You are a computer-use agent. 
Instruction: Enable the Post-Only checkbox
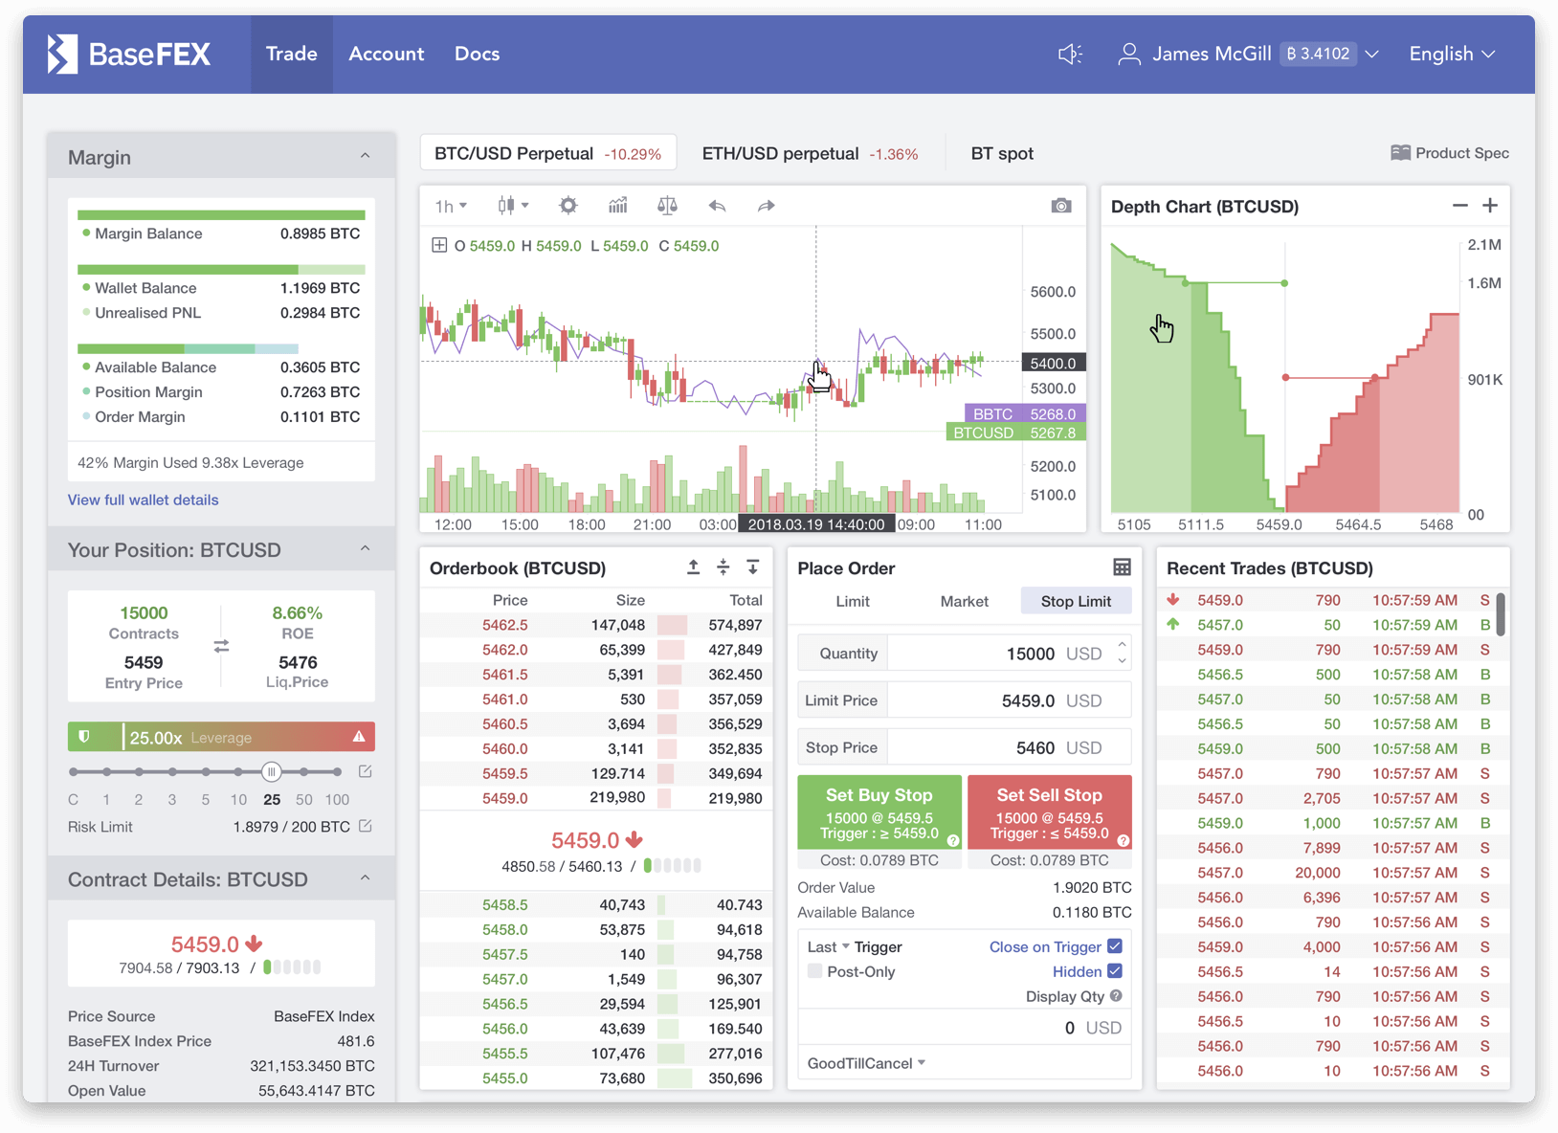[x=814, y=971]
